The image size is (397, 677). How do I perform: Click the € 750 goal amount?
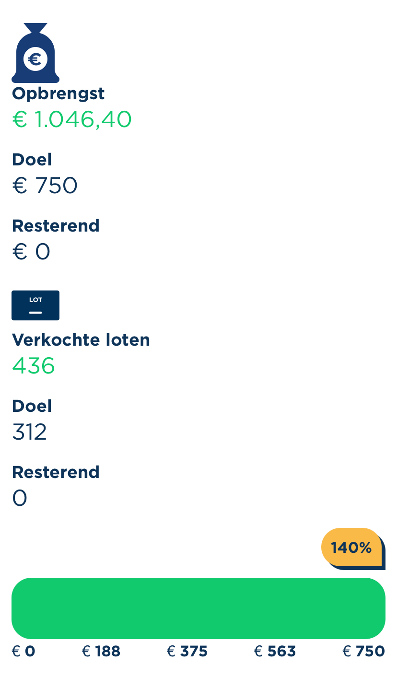pos(45,185)
